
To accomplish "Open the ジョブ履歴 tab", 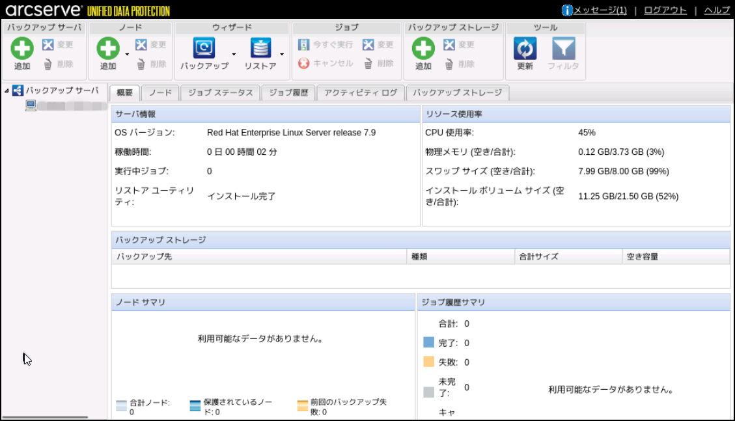I will click(288, 93).
